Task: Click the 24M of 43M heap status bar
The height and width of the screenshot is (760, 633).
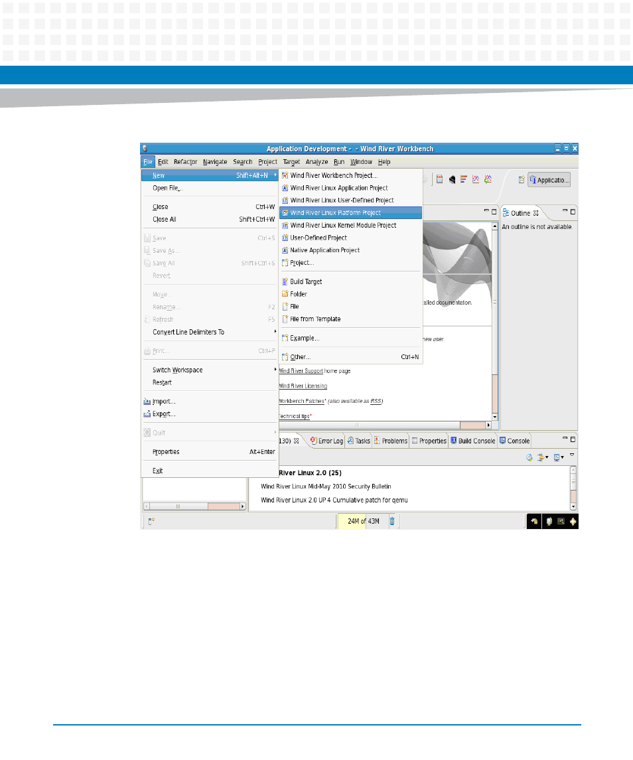Action: coord(363,522)
